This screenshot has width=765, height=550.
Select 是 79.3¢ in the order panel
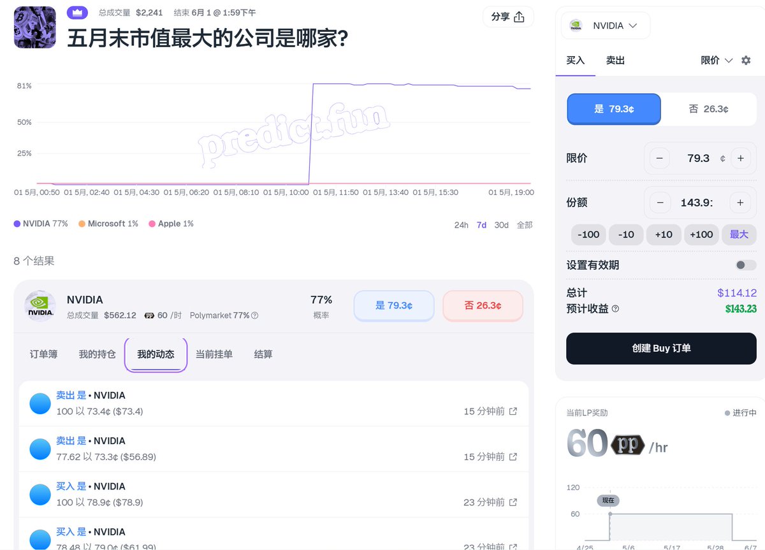point(614,109)
